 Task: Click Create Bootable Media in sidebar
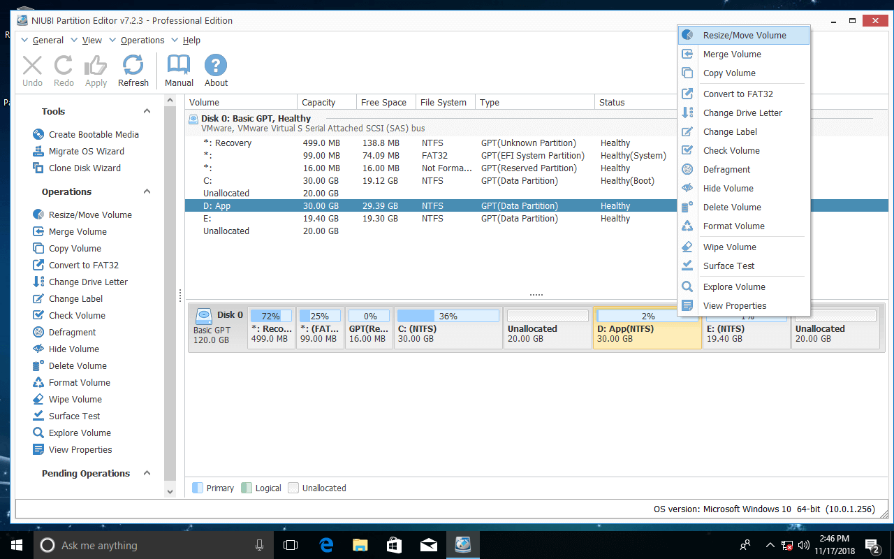tap(94, 134)
